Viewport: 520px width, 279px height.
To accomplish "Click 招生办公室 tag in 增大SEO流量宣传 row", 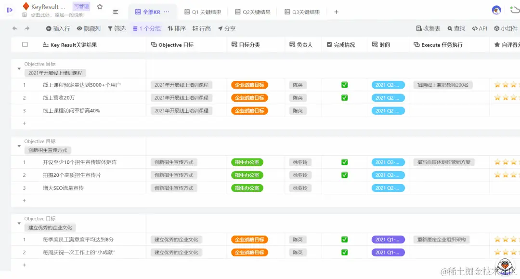I will (x=247, y=188).
